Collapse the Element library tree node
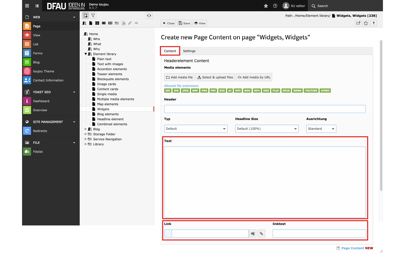 click(x=86, y=54)
